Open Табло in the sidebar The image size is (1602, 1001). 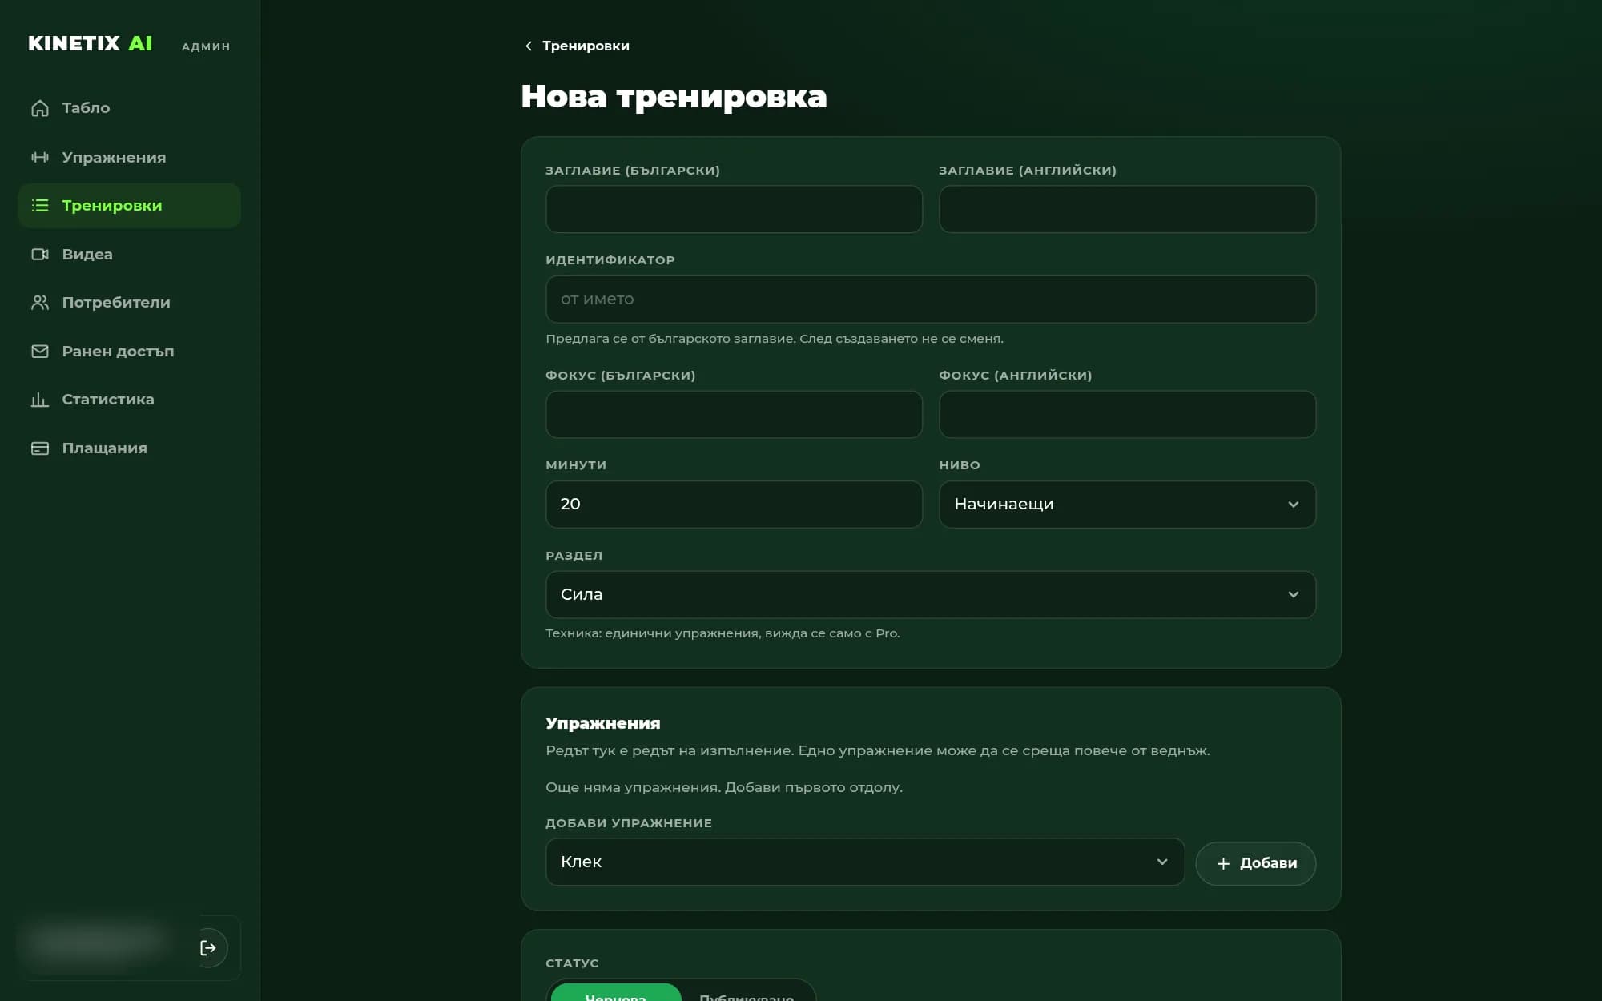[x=129, y=108]
